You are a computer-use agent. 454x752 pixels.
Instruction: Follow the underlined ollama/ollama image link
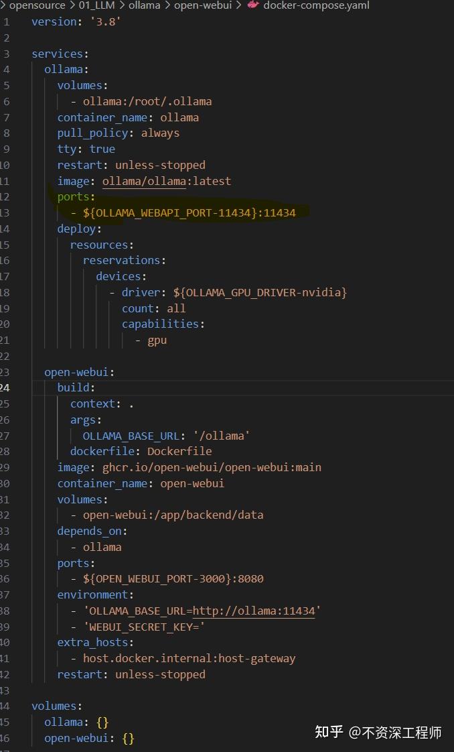(x=144, y=181)
